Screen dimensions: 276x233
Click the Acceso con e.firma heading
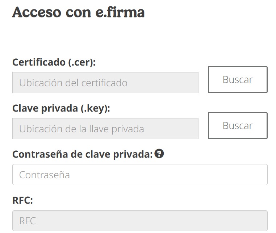click(79, 12)
